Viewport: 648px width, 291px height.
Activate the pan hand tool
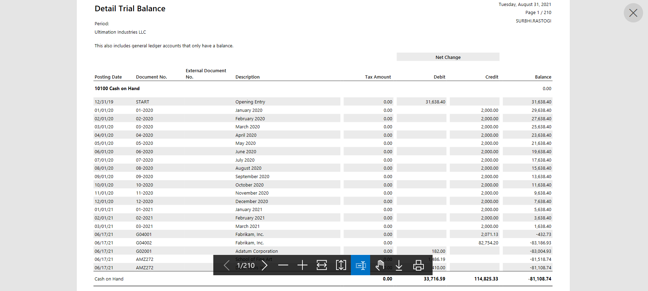[380, 265]
